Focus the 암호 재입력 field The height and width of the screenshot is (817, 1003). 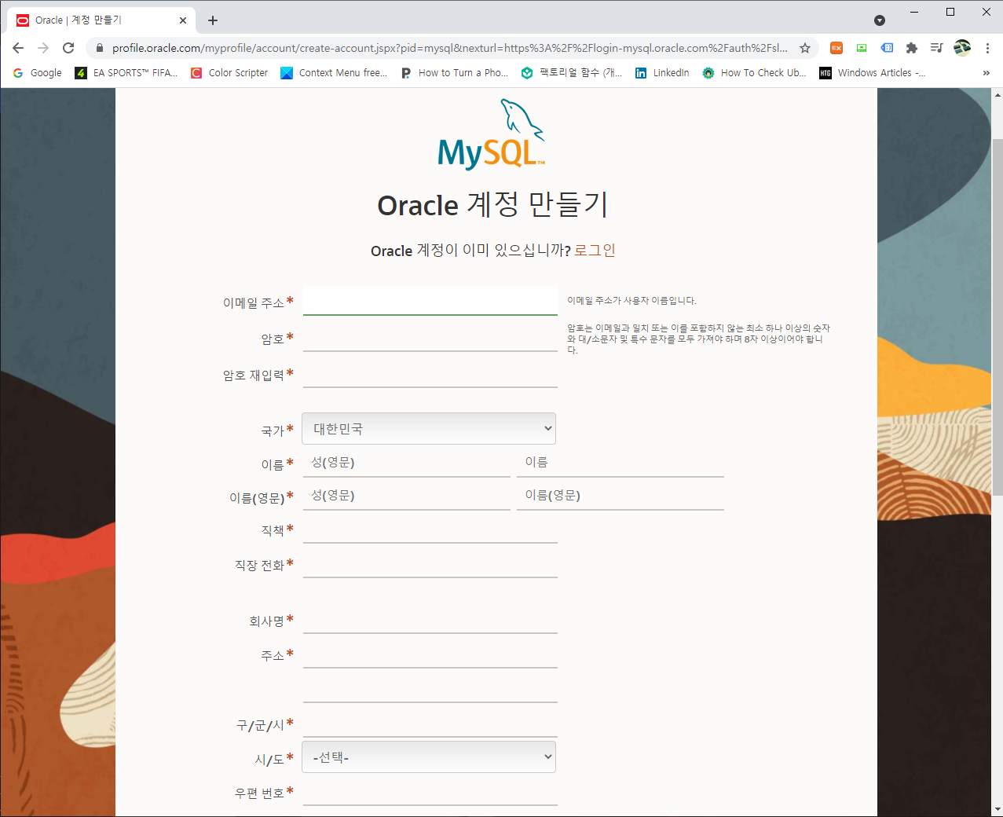(430, 374)
